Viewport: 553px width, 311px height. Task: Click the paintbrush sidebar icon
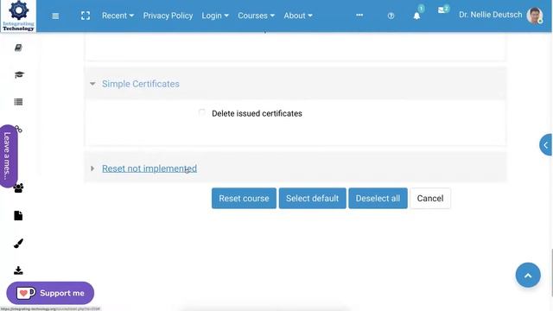(x=18, y=244)
